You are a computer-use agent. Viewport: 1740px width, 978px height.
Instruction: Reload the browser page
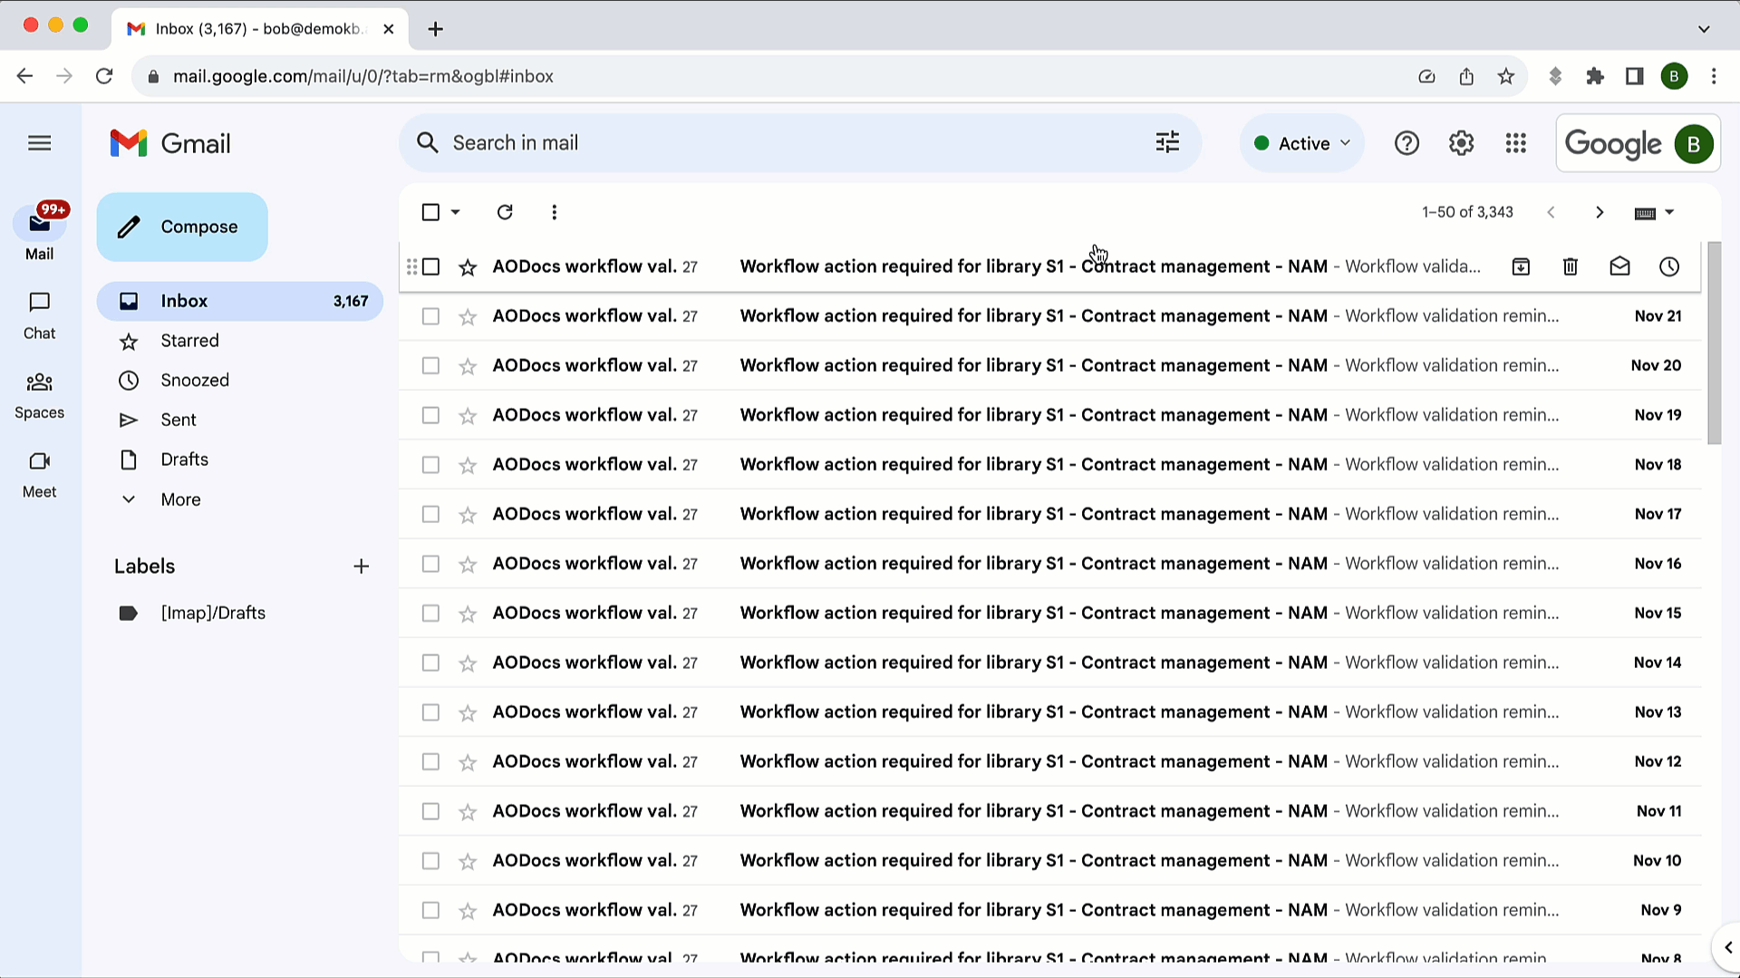click(104, 76)
